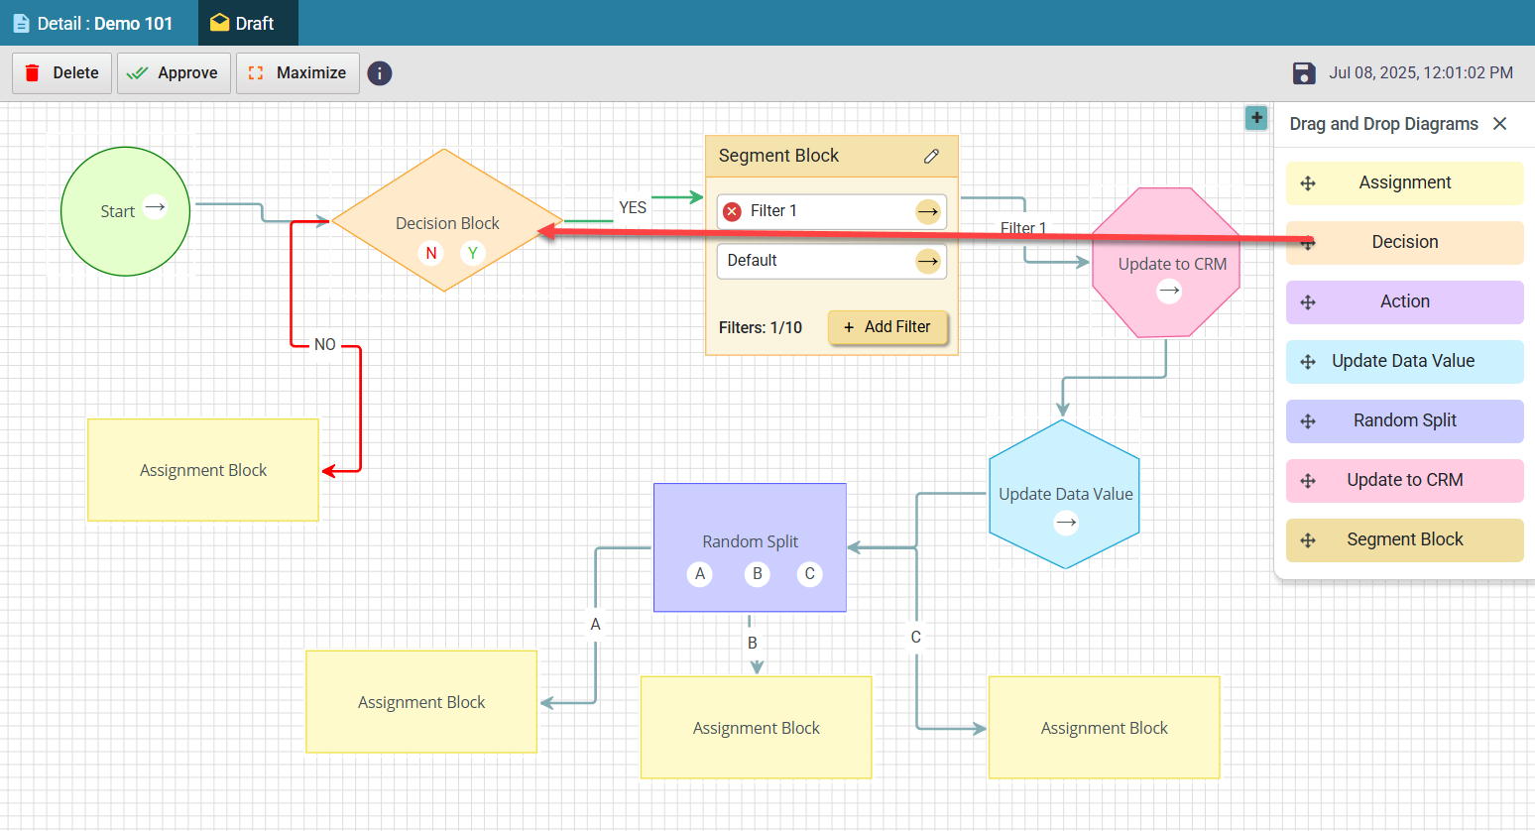Click the Approve button
Image resolution: width=1535 pixels, height=831 pixels.
pos(174,73)
